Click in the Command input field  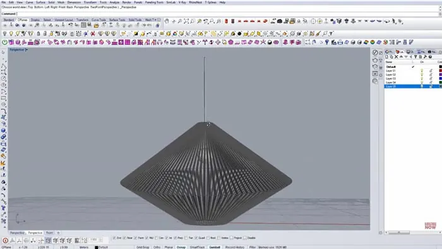click(227, 14)
